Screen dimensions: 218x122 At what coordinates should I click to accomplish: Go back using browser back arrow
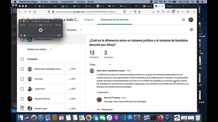tap(20, 12)
